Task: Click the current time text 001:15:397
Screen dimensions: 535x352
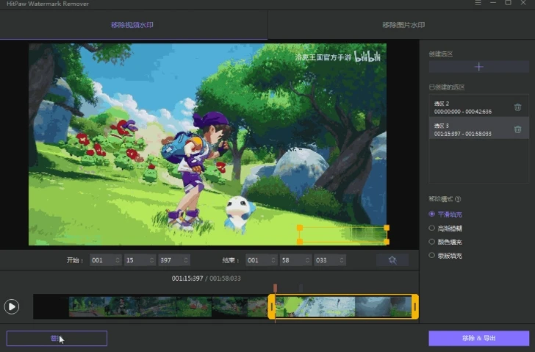Action: point(187,279)
